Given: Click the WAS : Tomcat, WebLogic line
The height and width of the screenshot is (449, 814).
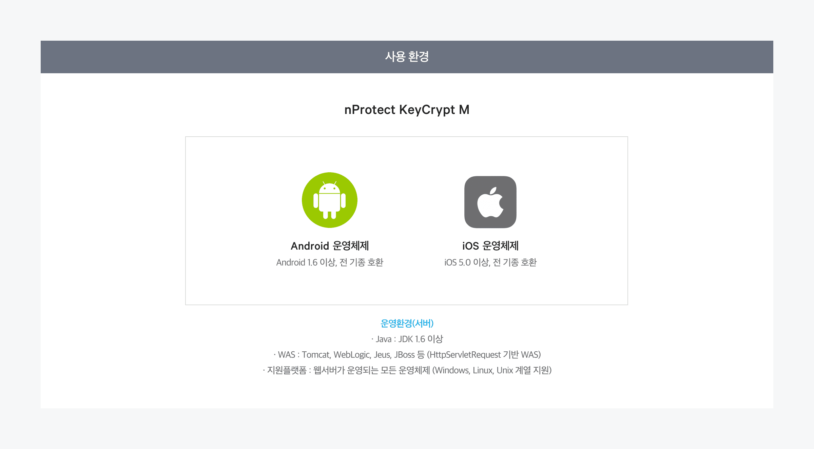Looking at the screenshot, I should click(x=407, y=355).
